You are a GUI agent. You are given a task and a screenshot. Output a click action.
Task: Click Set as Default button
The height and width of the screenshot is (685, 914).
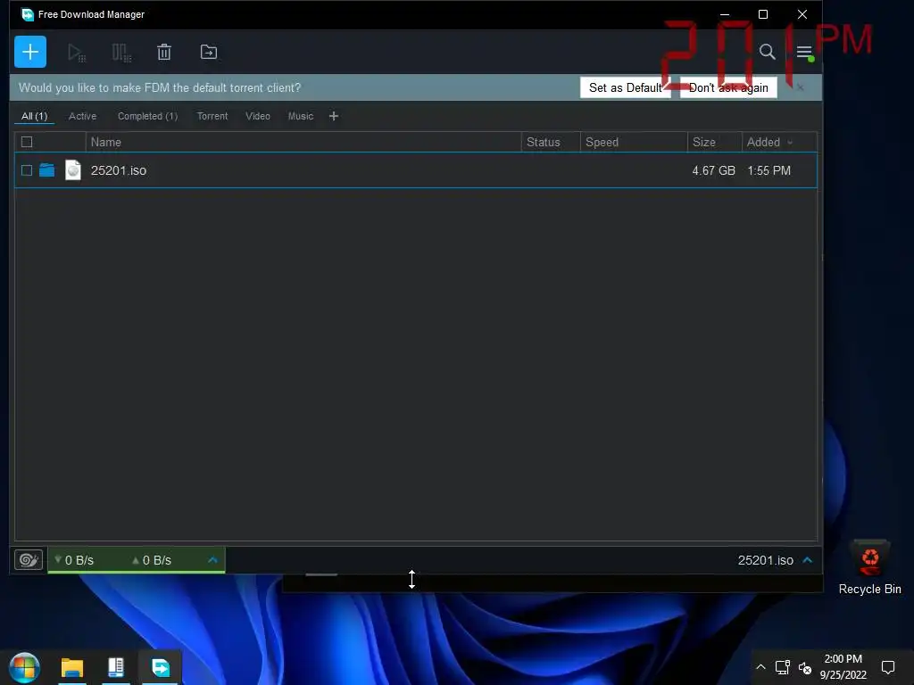[x=625, y=88]
